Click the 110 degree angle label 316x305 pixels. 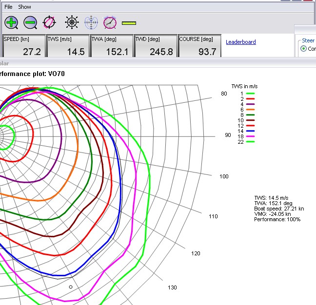point(213,216)
